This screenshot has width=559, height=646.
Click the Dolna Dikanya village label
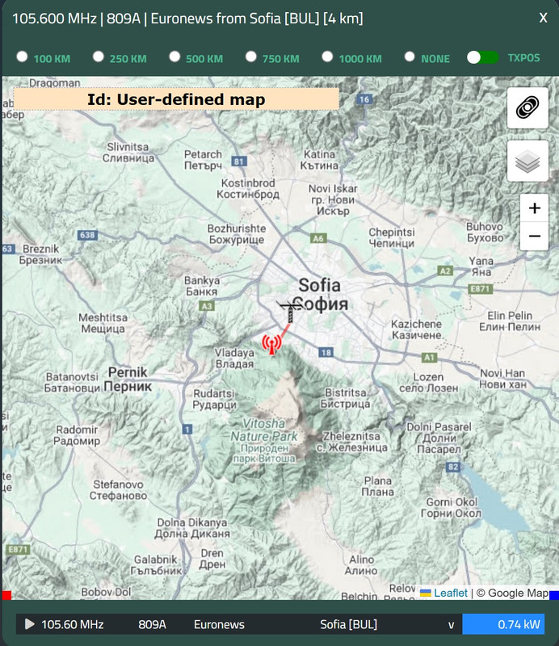tap(192, 528)
